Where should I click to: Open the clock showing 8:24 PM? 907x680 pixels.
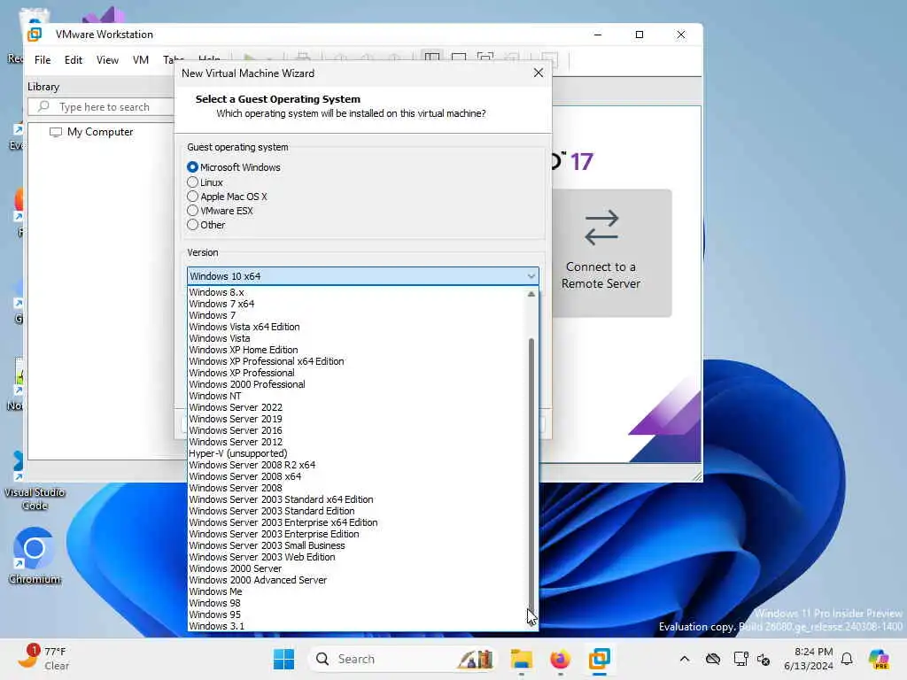click(809, 659)
